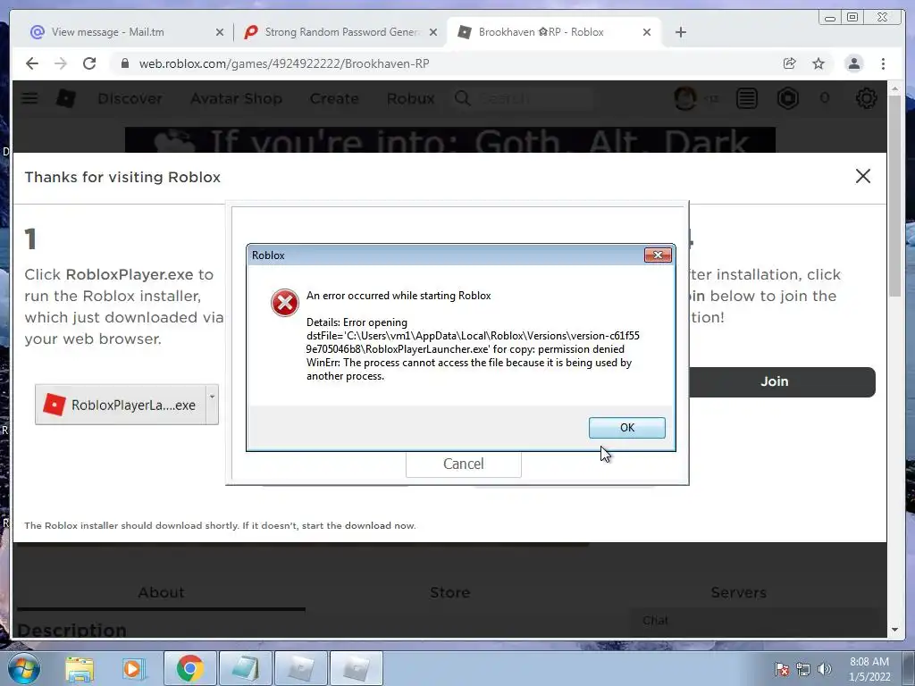Open the Roblox hamburger navigation menu
The height and width of the screenshot is (686, 915).
click(x=29, y=98)
